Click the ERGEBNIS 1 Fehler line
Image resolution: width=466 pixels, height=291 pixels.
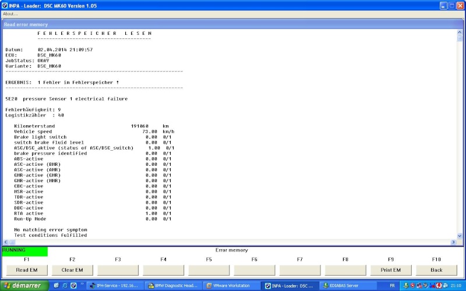tap(62, 82)
